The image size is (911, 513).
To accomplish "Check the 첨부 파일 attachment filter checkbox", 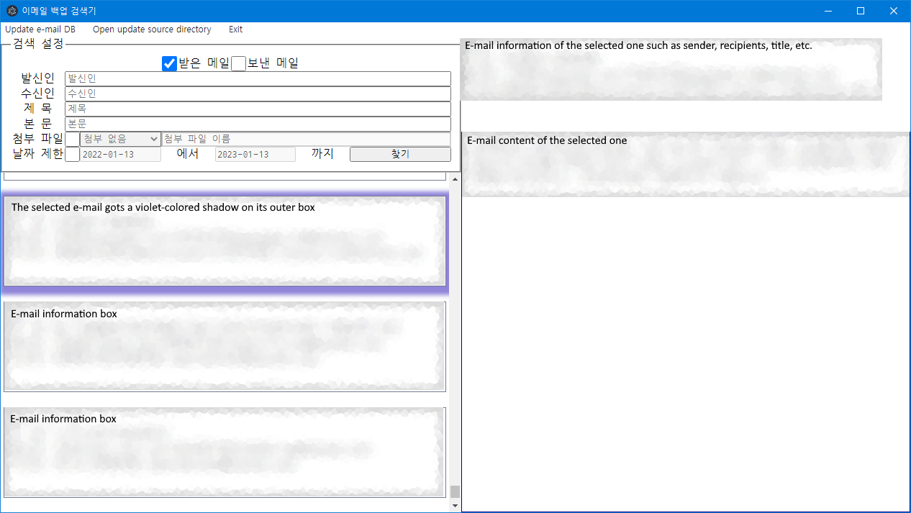I will 71,138.
